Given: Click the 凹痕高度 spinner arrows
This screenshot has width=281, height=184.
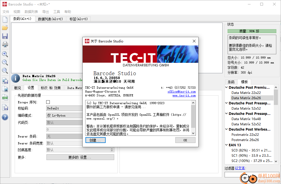Looking at the screenshot, I should coord(112,150).
